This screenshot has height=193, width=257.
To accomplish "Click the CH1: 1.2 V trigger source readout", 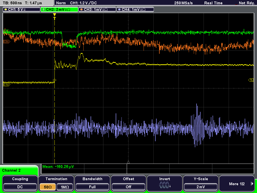I will [x=83, y=3].
